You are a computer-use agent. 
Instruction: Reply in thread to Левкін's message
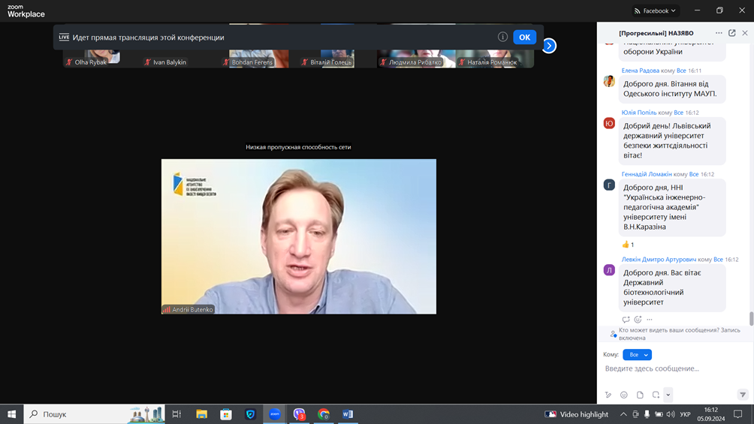click(626, 320)
